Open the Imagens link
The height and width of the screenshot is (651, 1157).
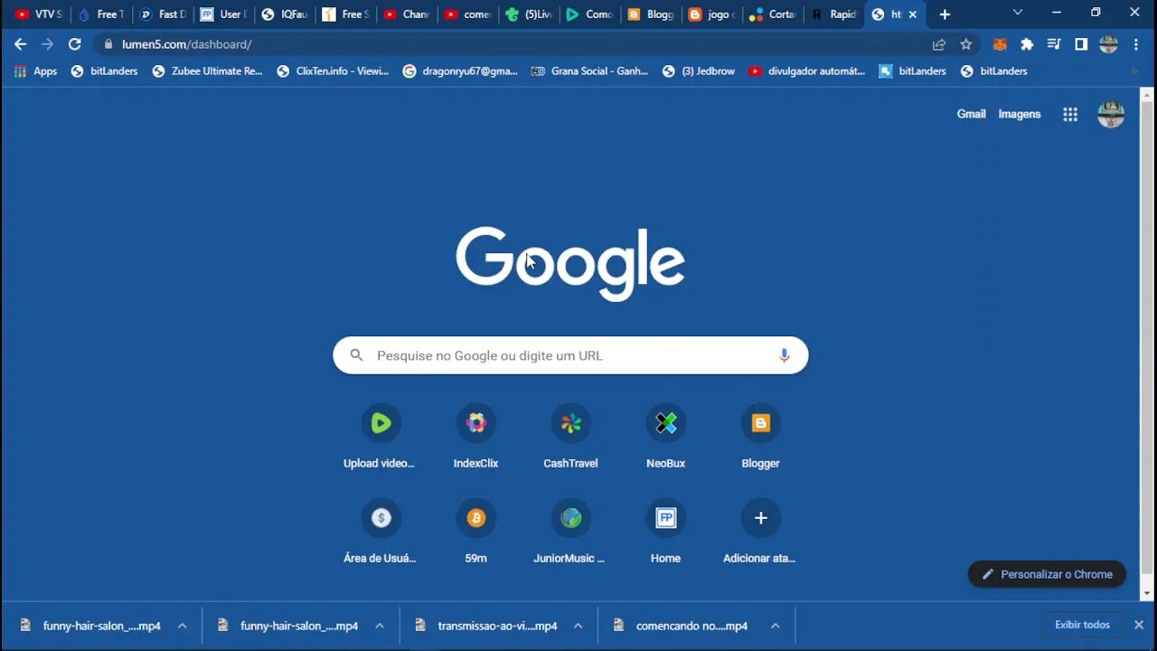click(1020, 114)
